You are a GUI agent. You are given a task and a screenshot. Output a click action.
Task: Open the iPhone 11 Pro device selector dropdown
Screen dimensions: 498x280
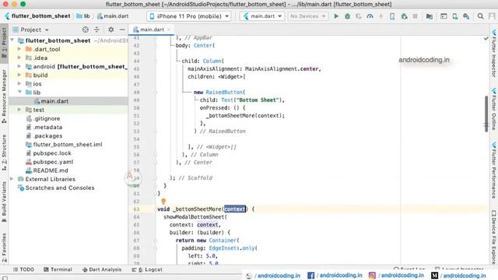click(x=188, y=16)
